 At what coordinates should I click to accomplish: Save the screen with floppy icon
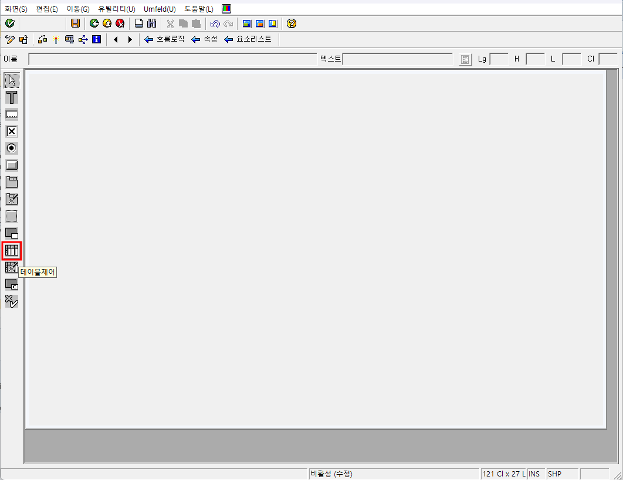(75, 23)
